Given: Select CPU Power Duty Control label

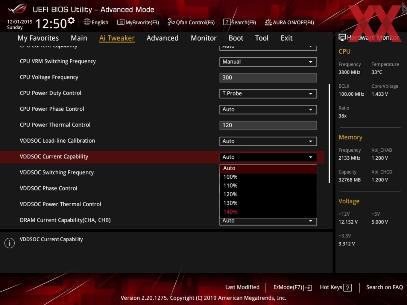Looking at the screenshot, I should tap(51, 93).
